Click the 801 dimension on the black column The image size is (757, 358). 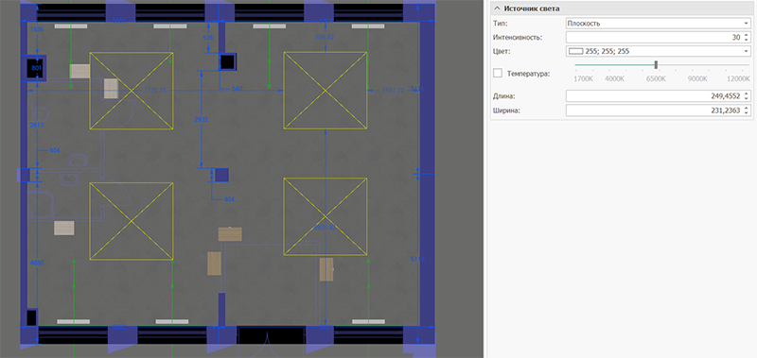pos(37,68)
